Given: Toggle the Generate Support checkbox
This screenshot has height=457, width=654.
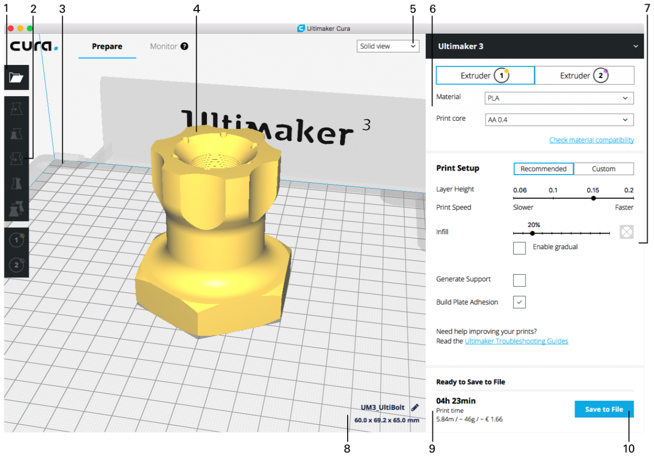Looking at the screenshot, I should [519, 280].
